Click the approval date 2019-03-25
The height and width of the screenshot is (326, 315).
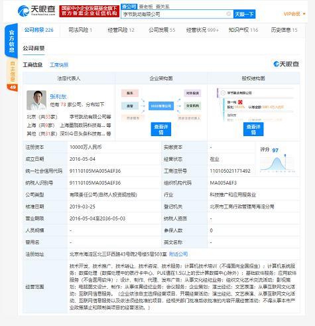coord(82,206)
